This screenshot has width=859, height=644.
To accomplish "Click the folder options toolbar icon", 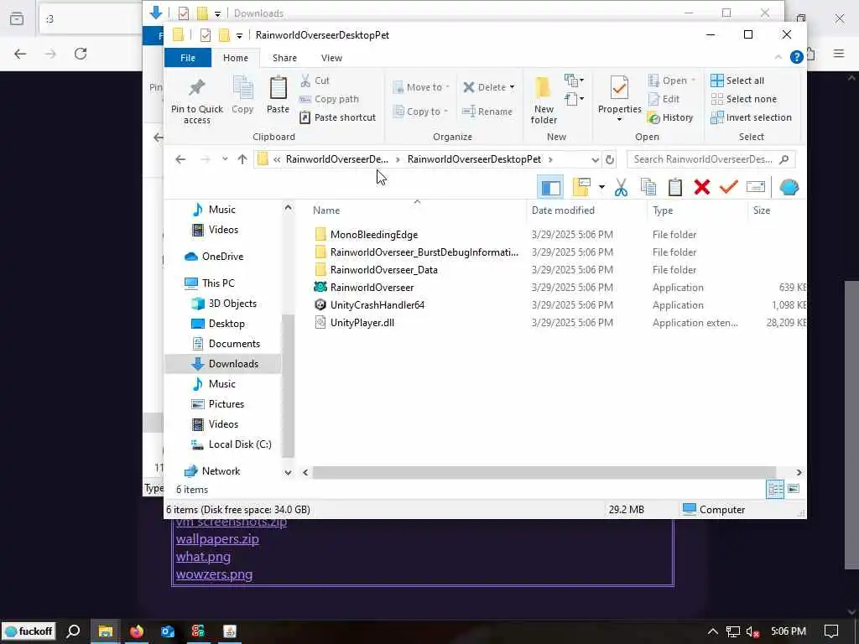I will [581, 187].
